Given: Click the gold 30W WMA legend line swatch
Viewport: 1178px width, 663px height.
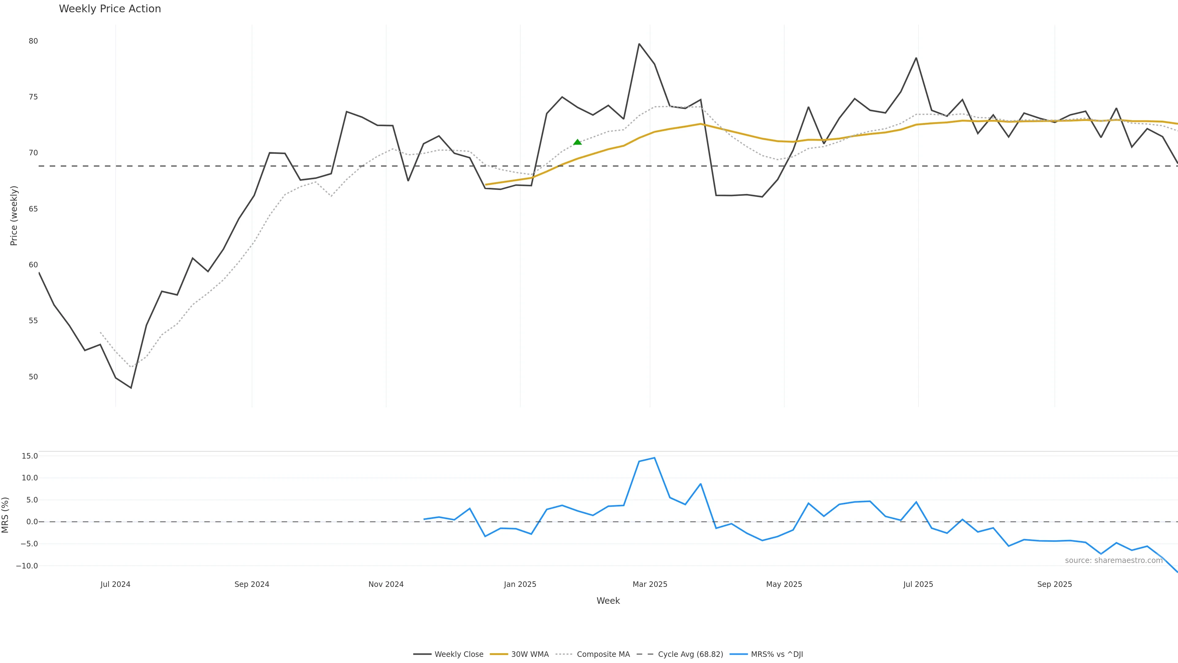Looking at the screenshot, I should (x=499, y=654).
